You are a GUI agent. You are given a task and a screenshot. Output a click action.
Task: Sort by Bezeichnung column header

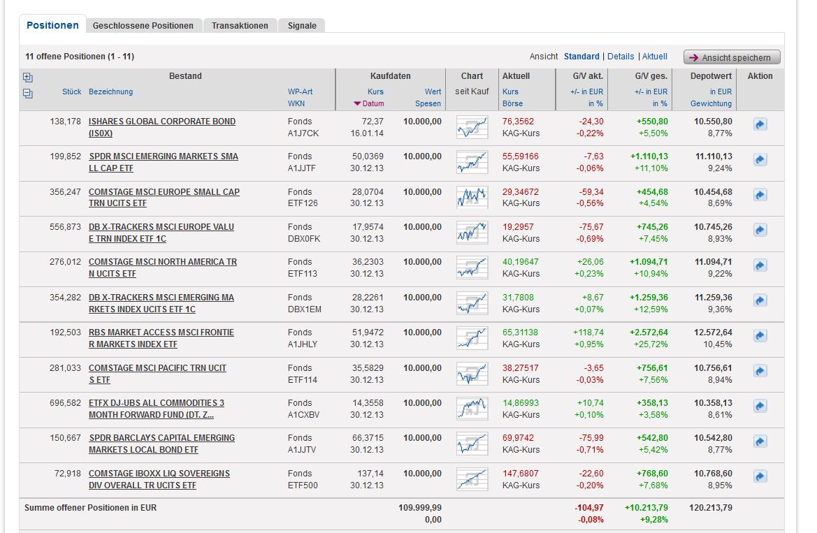(110, 92)
